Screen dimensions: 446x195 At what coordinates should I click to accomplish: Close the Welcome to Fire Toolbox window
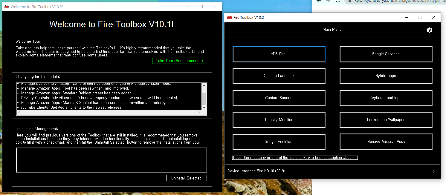pos(215,7)
